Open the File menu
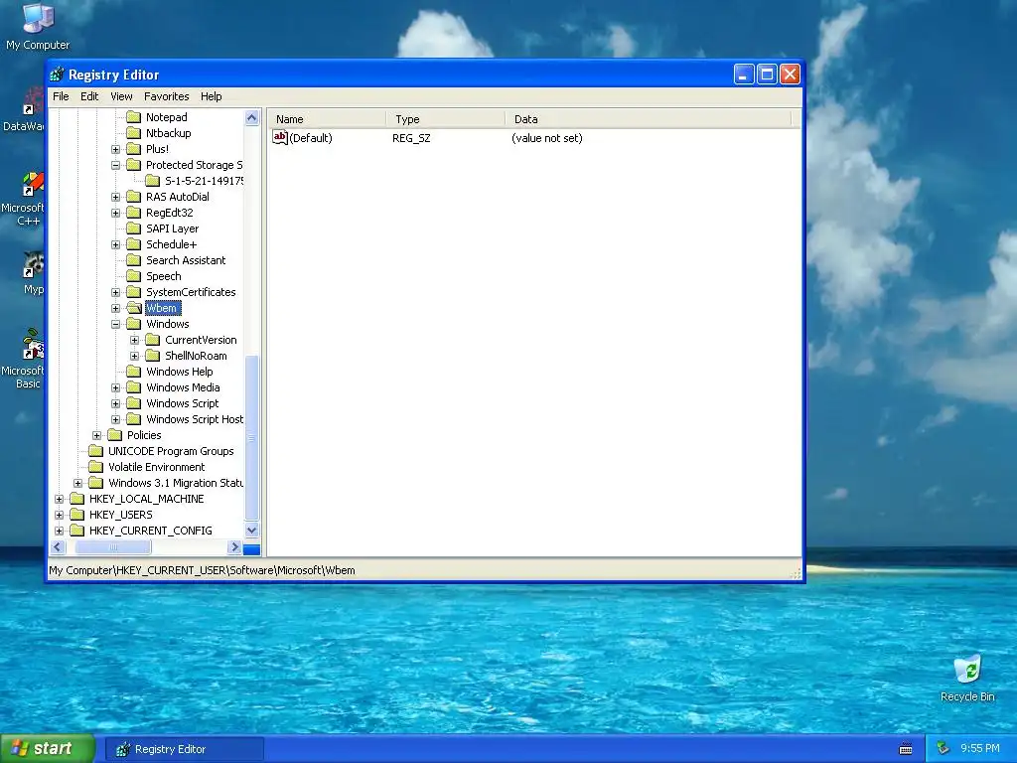Viewport: 1017px width, 763px height. pos(61,96)
